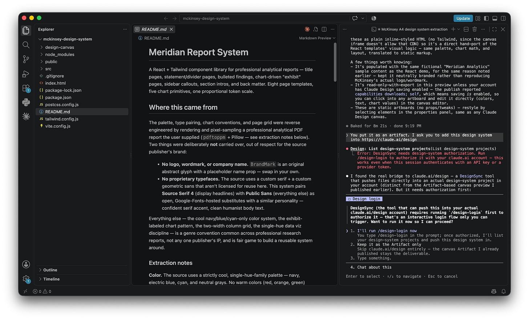Open the Extensions view with badge
The width and height of the screenshot is (529, 320).
coord(26,88)
